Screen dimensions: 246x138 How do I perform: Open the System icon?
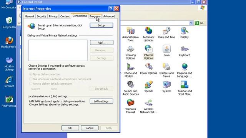166,87
